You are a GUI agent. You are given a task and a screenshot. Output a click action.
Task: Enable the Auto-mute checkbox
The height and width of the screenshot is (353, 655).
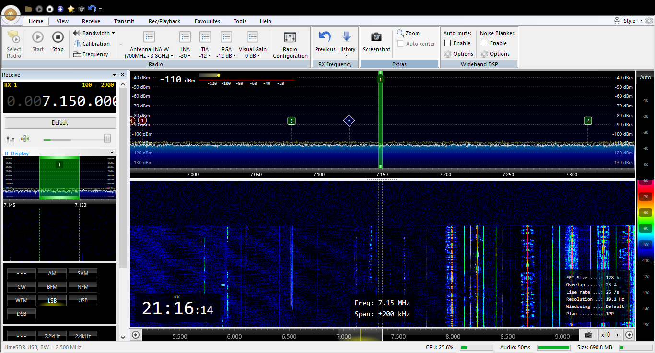click(448, 43)
